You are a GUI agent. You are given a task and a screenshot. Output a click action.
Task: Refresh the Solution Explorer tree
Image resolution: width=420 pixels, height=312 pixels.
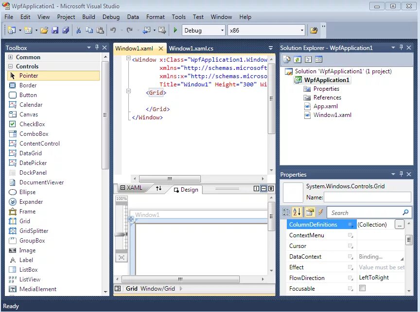[x=297, y=59]
